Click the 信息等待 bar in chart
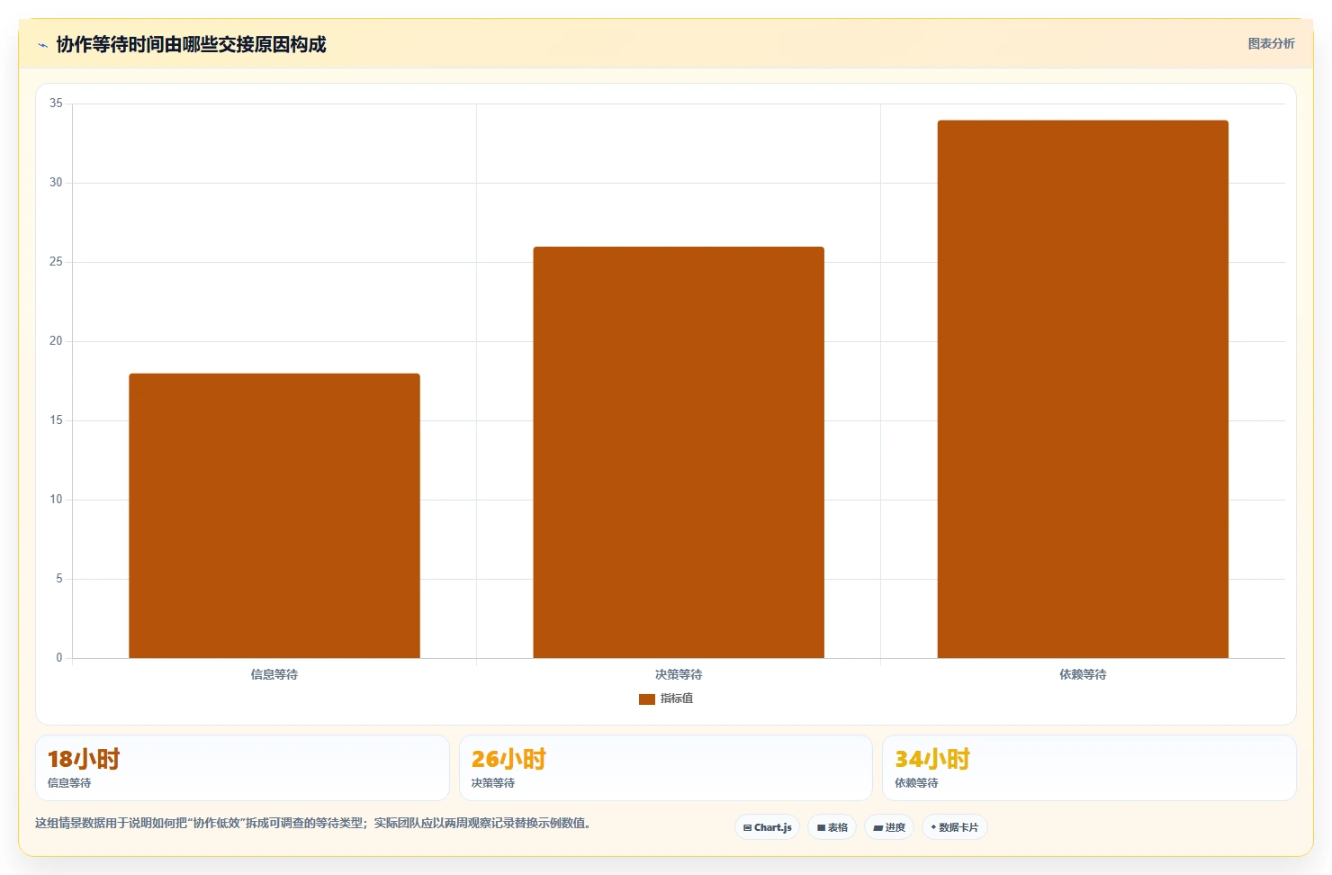1332x875 pixels. click(x=274, y=516)
